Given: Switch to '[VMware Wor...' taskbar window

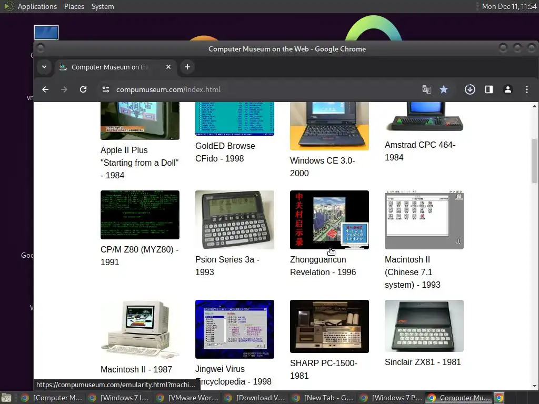Looking at the screenshot, I should pyautogui.click(x=187, y=398).
